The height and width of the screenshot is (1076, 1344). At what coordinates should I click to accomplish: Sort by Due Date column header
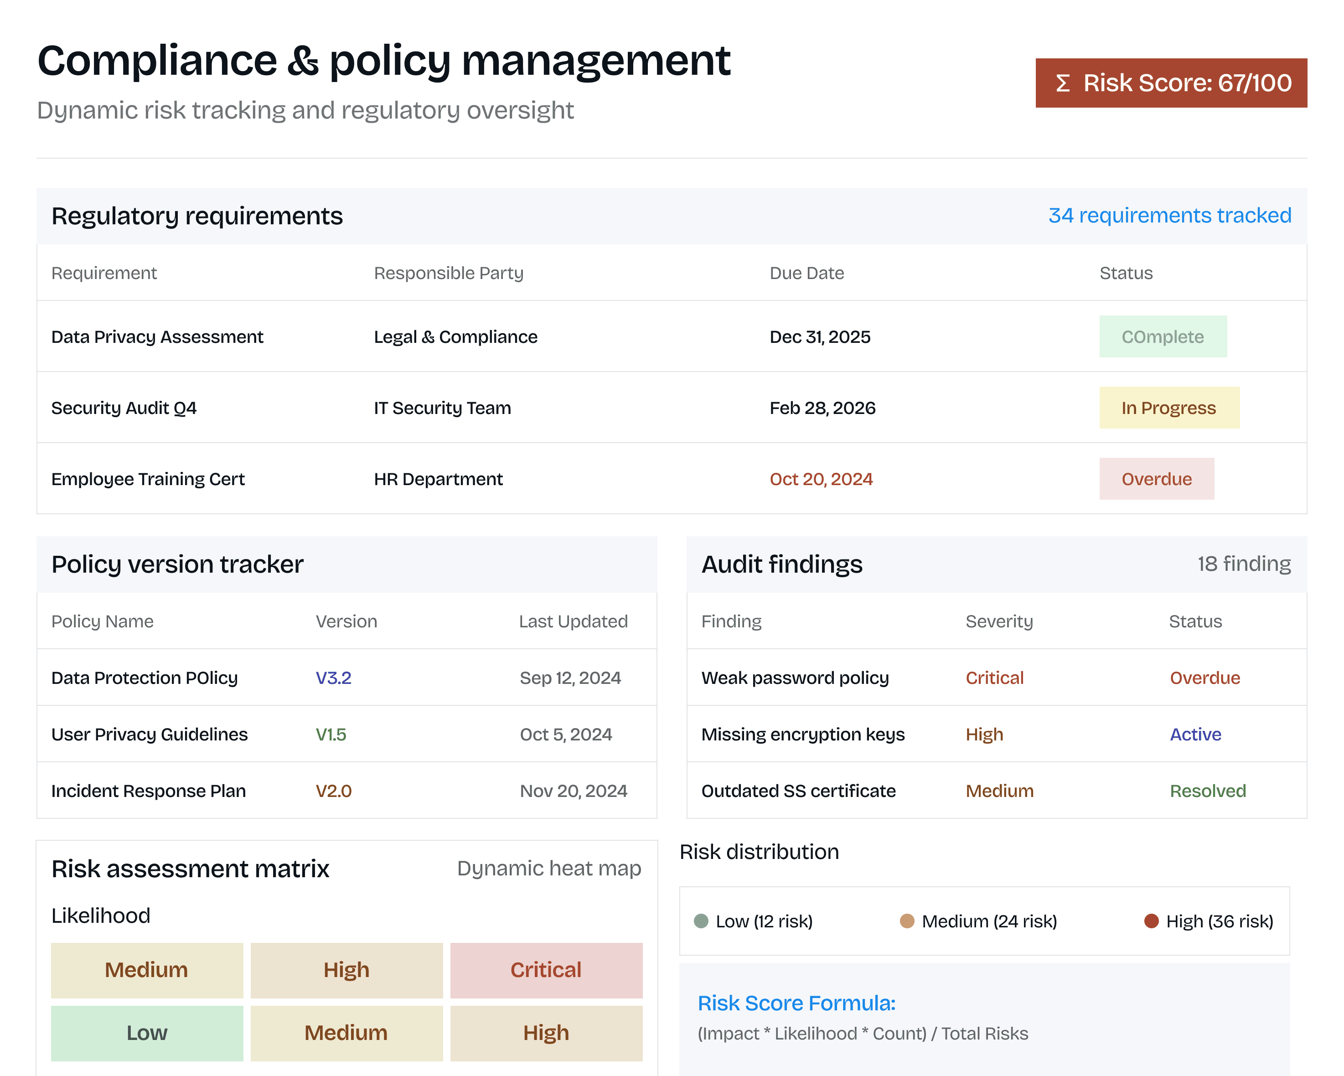[x=806, y=273]
